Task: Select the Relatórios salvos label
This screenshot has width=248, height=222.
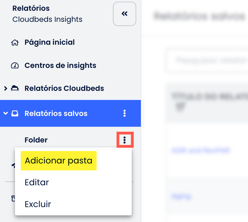Action: [x=56, y=113]
